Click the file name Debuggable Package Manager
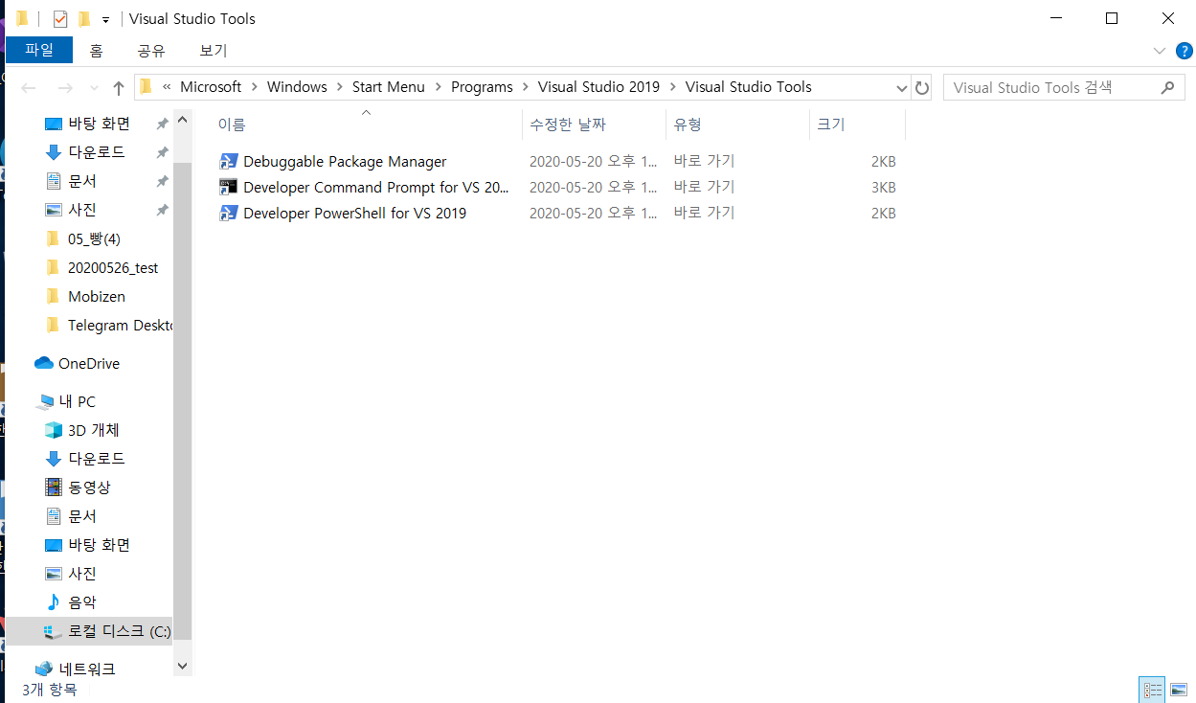Image resolution: width=1196 pixels, height=703 pixels. (x=345, y=162)
